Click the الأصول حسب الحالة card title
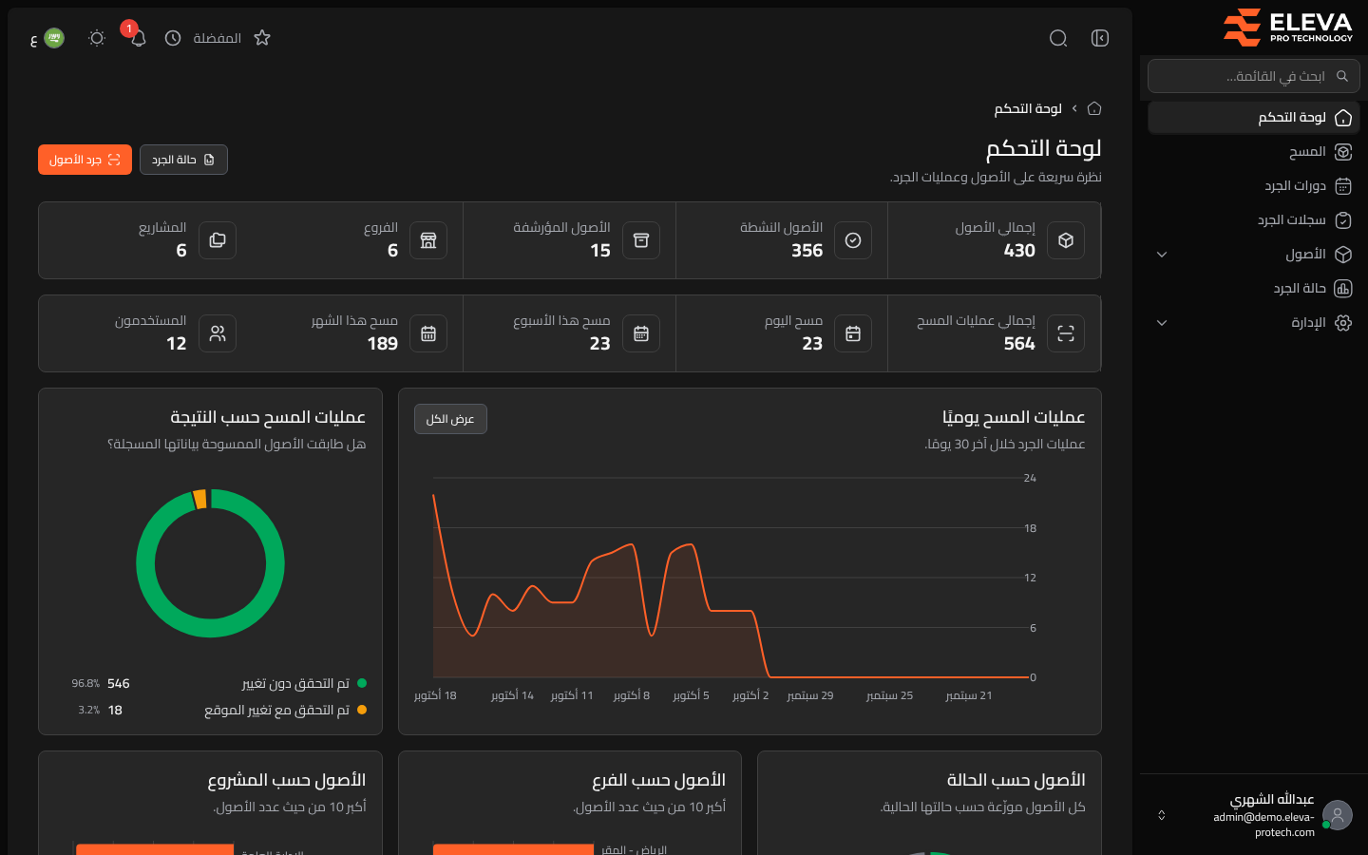1368x855 pixels. 1016,780
